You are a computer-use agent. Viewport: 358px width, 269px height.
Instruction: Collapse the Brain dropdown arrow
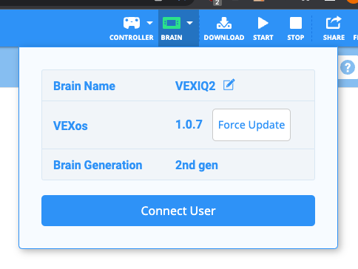click(189, 23)
